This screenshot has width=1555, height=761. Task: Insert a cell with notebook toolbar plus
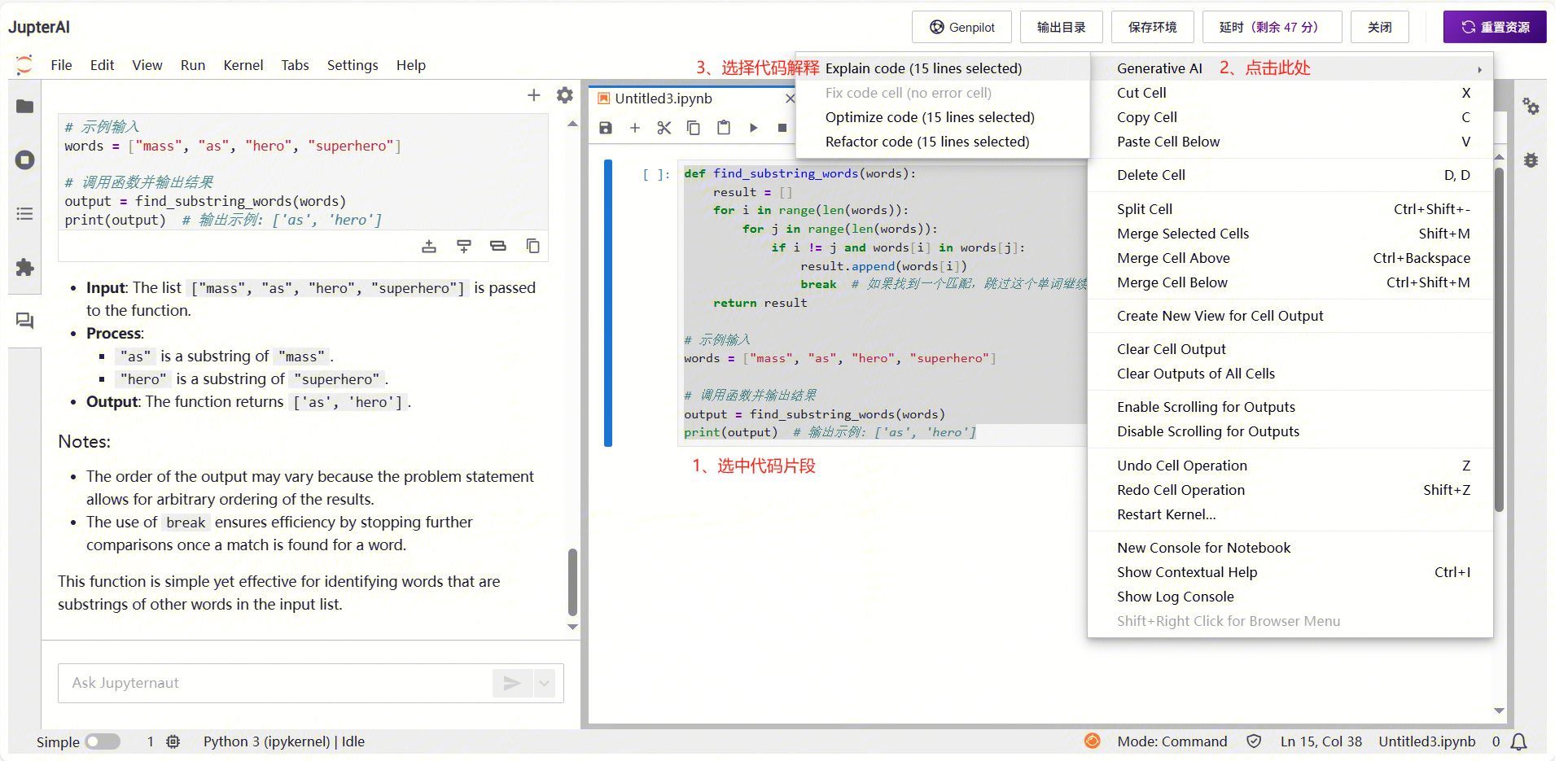635,128
